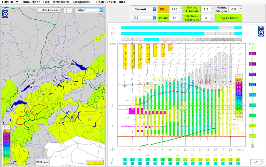This screenshot has height=167, width=266.
Task: Click the DWD logo beside the barogram chart
Action: pyautogui.click(x=261, y=31)
